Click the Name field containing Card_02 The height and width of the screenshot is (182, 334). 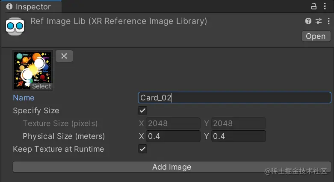[x=234, y=98]
